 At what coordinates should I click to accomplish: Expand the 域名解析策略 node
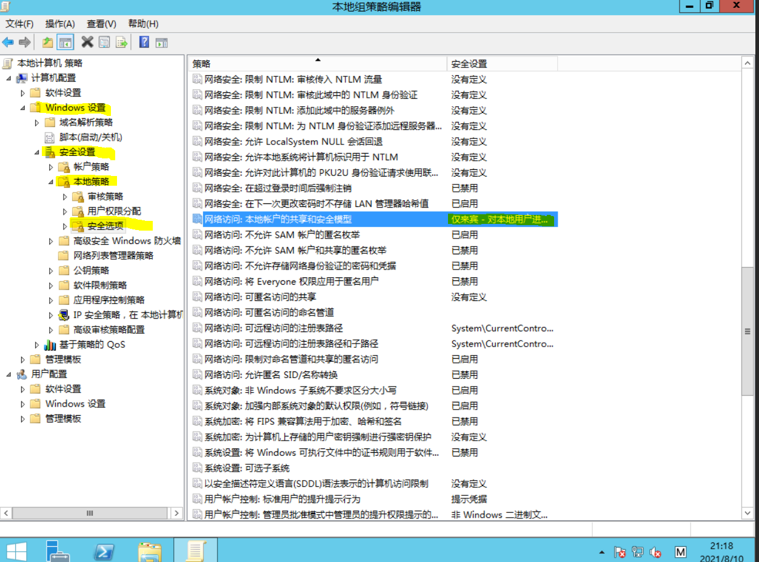click(x=38, y=123)
